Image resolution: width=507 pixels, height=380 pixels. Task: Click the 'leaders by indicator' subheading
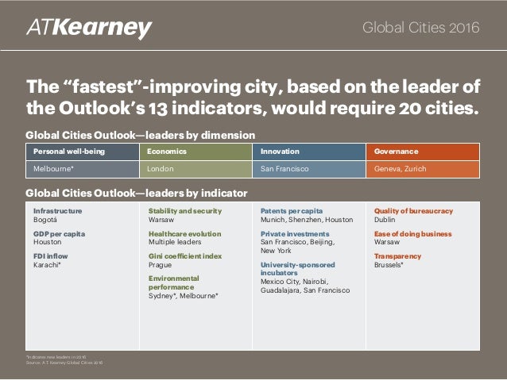137,194
